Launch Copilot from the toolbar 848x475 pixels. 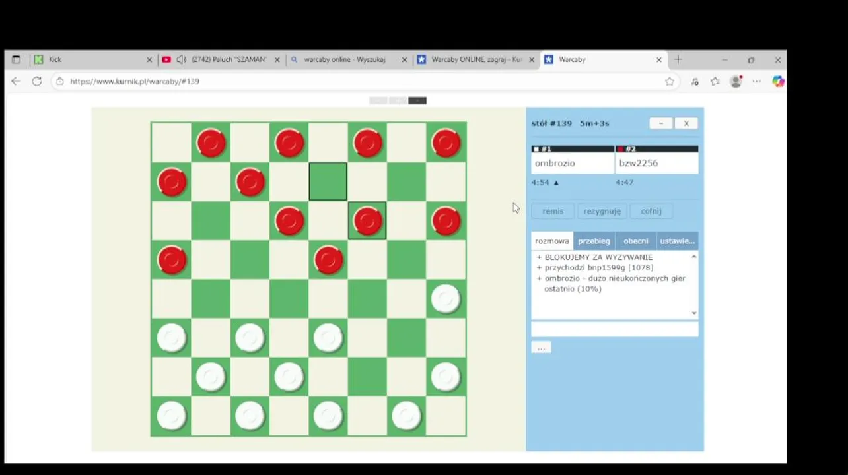tap(778, 81)
